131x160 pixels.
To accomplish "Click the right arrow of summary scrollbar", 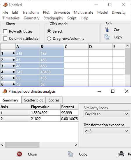I will (76, 145).
